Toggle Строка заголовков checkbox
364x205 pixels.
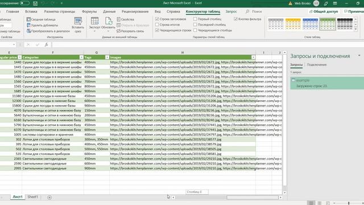(157, 19)
